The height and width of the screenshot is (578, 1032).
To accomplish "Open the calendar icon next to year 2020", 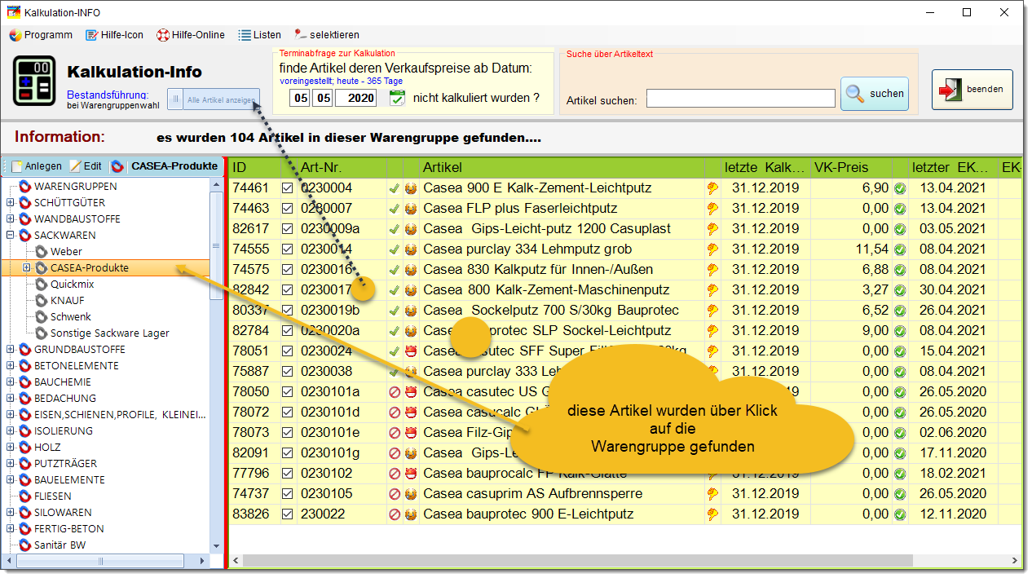I will point(397,98).
